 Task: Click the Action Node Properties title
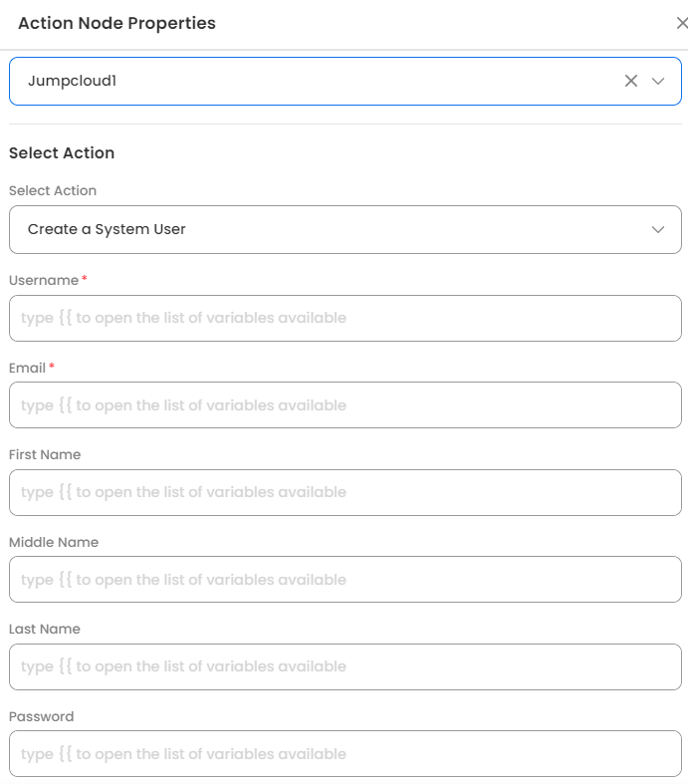pyautogui.click(x=116, y=23)
